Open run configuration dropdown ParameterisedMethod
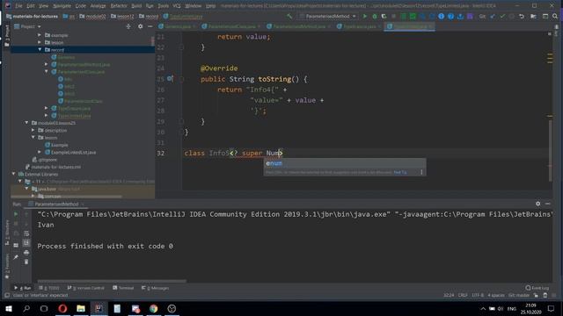563x316 pixels. 328,16
